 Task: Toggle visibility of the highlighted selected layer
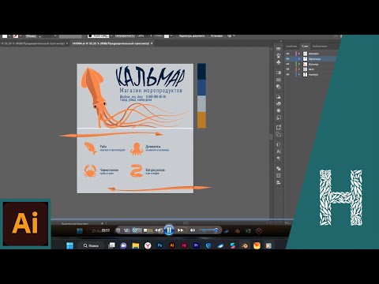tap(287, 59)
